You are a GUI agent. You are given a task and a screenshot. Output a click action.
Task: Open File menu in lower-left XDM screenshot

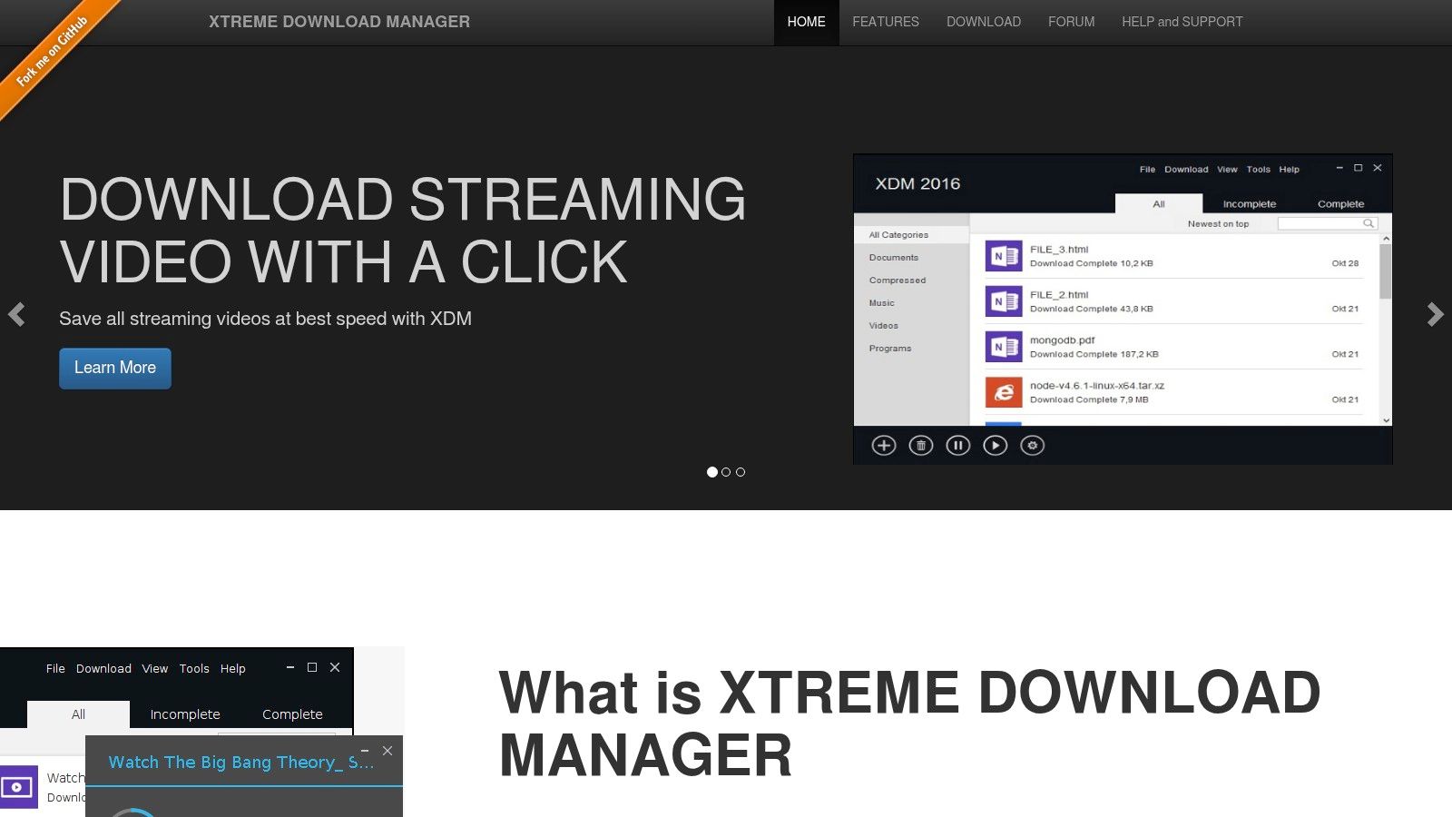click(55, 668)
